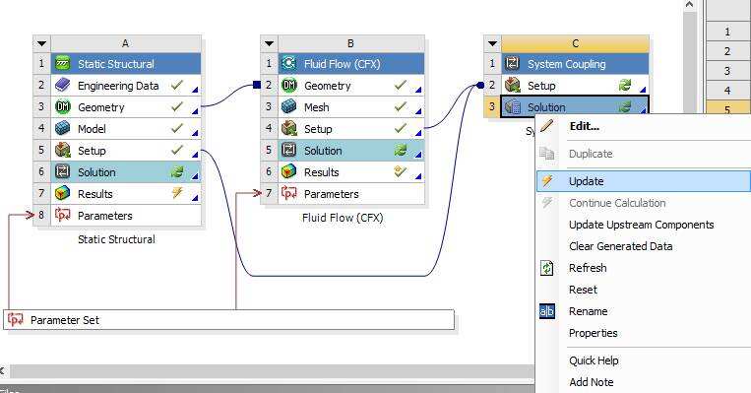Select row 5 in the right-side table
The image size is (751, 393).
coord(727,109)
